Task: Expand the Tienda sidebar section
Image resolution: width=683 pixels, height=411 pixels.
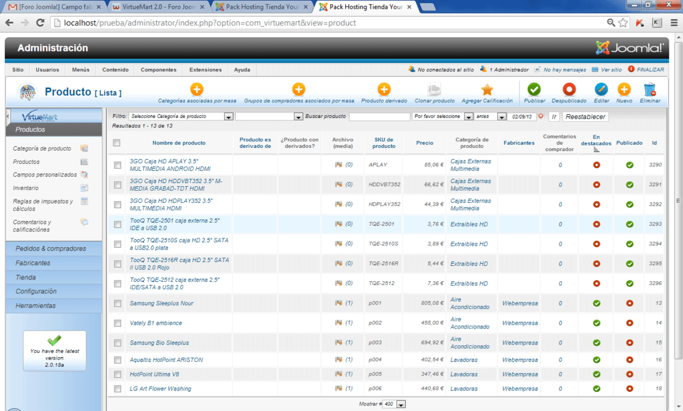Action: [x=54, y=278]
